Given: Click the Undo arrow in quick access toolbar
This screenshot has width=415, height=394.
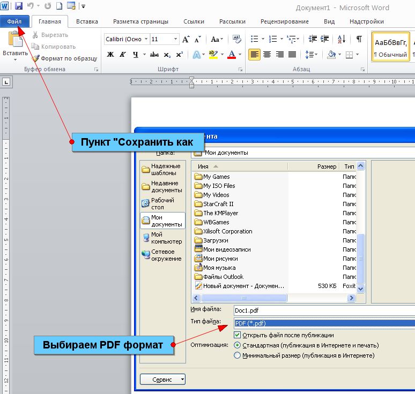Looking at the screenshot, I should coord(31,6).
